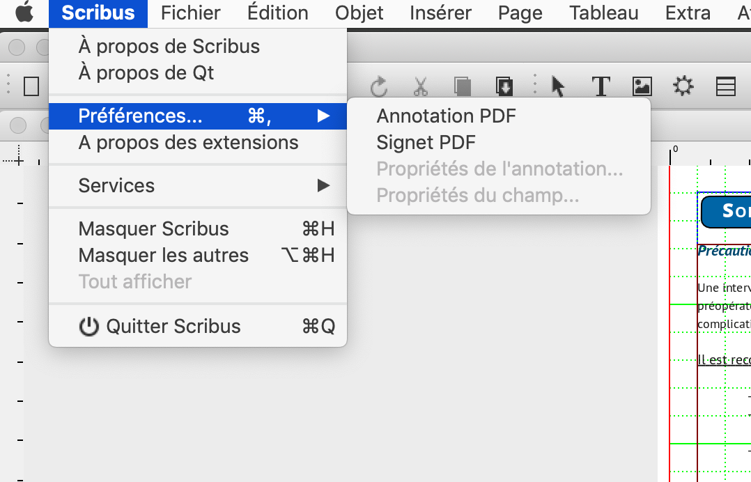Select the arrow selection tool

tap(558, 86)
